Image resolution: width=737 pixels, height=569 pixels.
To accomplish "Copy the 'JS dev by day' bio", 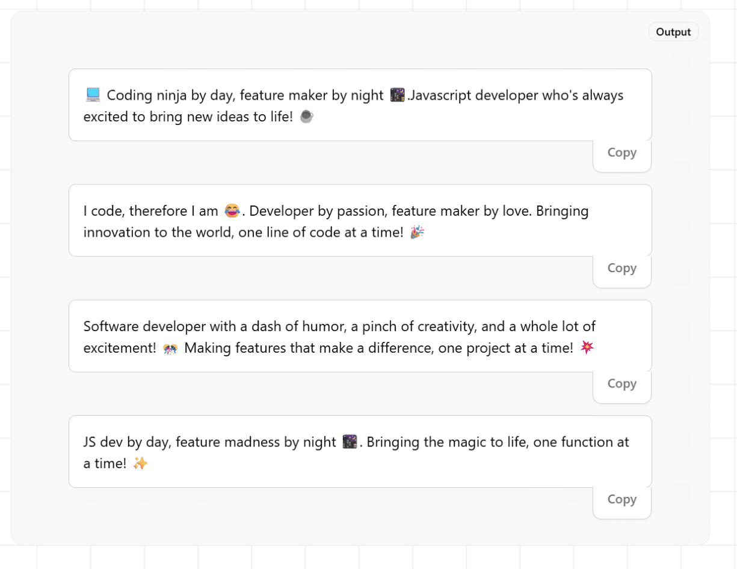I will 621,499.
